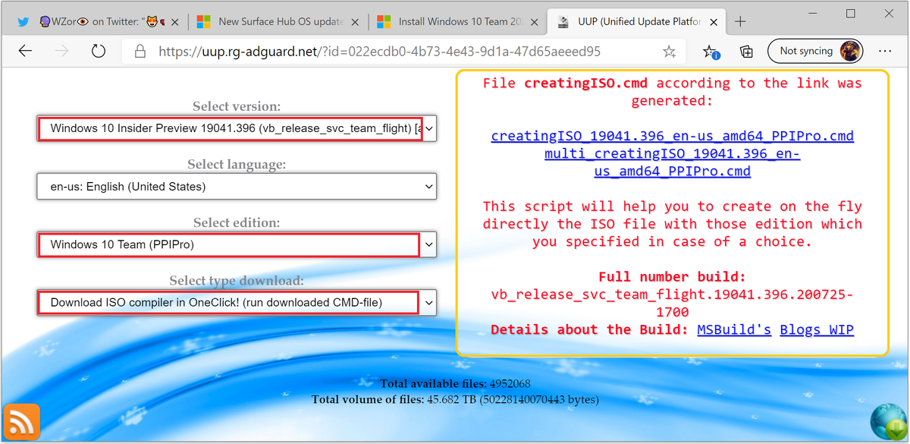Screen dimensions: 910x444
Task: Open the WIP link
Action: (842, 329)
